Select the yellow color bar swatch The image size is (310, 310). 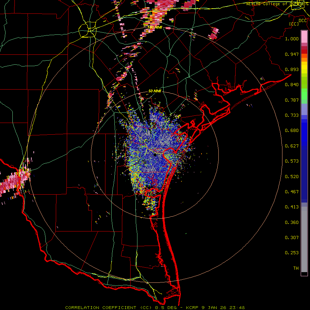tap(304, 68)
